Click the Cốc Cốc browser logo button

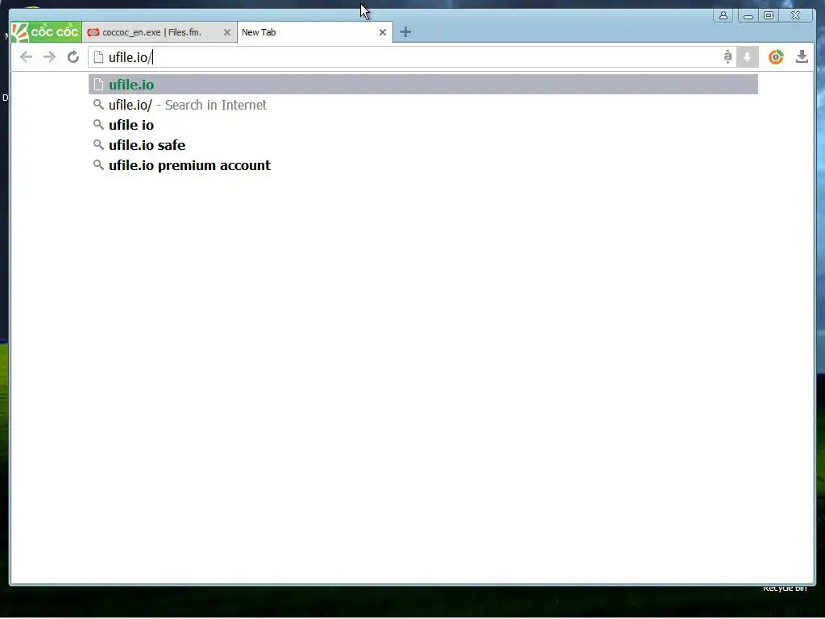46,32
